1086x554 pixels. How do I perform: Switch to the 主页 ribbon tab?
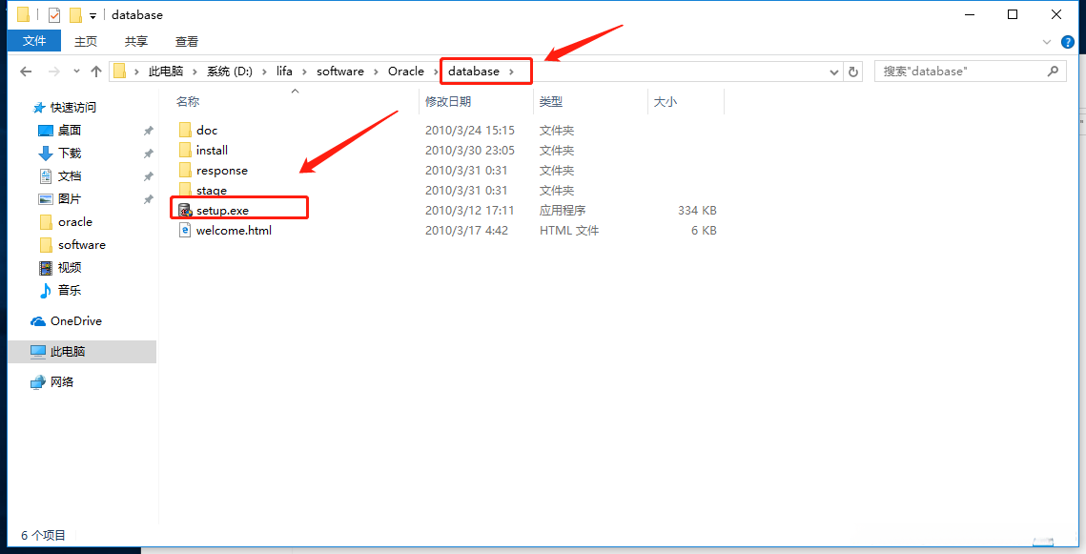tap(86, 42)
